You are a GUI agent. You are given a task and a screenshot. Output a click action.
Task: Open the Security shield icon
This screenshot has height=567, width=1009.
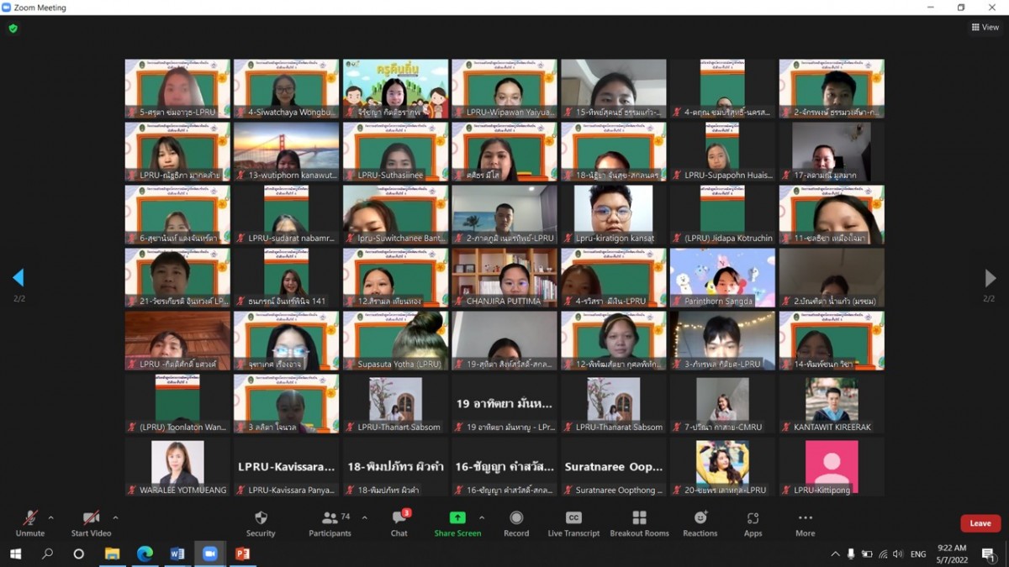click(261, 518)
